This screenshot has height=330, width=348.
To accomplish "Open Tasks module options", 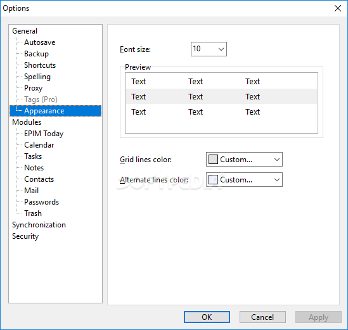I will 33,156.
